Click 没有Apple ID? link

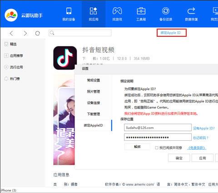click(x=204, y=129)
